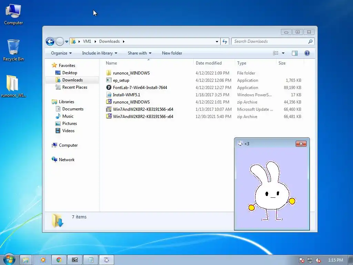Click the Windows PowerS... type cell

tap(254, 95)
